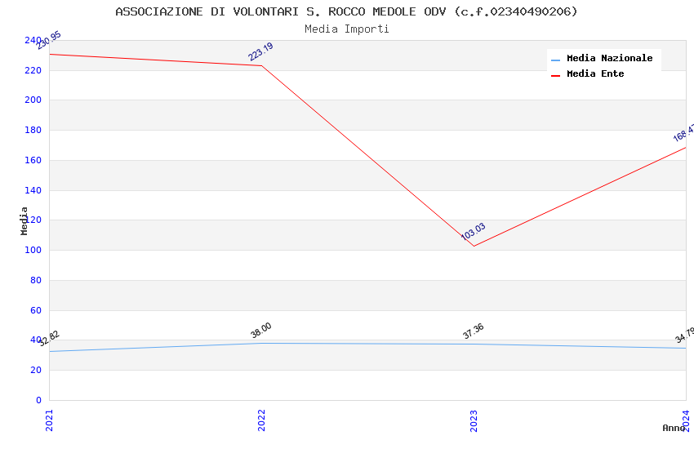Click the Anno axis title

click(x=674, y=428)
